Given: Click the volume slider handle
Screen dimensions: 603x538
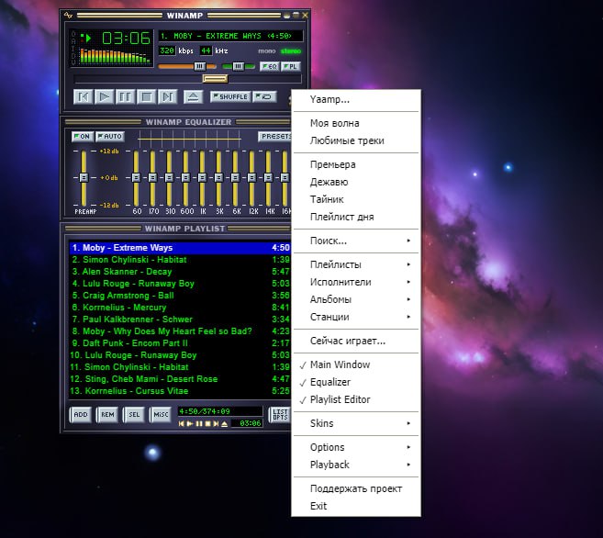Looking at the screenshot, I should click(200, 66).
